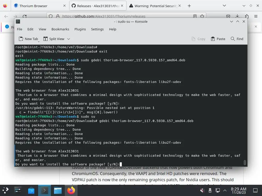Open Find in the Konsole toolbar
This screenshot has height=196, width=262.
click(237, 39)
